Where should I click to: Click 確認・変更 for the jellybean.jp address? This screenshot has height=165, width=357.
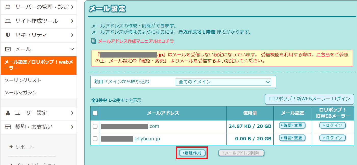tap(292, 138)
